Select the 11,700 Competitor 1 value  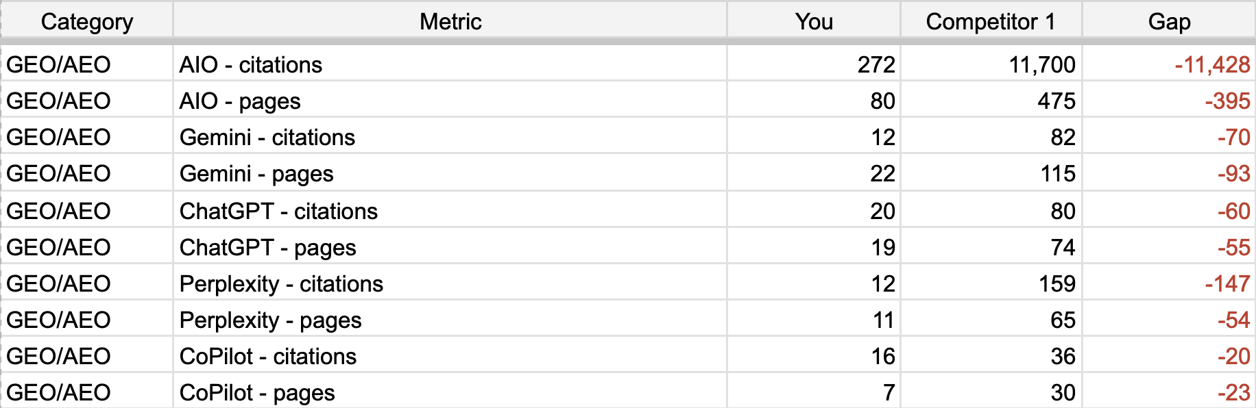tap(1041, 65)
